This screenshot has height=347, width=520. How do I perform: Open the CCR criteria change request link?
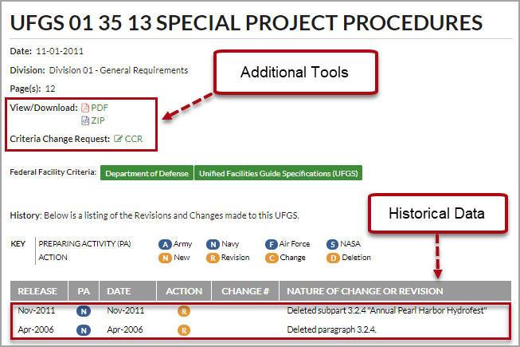pyautogui.click(x=134, y=139)
